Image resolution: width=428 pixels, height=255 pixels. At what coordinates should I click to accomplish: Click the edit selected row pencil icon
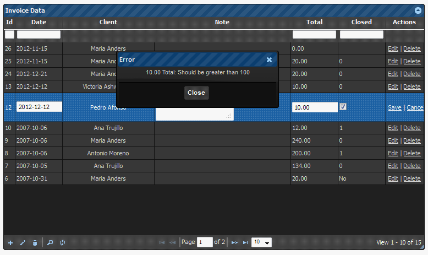pyautogui.click(x=23, y=243)
